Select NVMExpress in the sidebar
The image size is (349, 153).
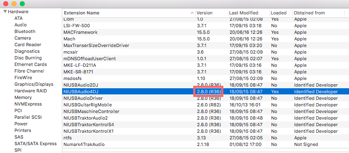(x=28, y=104)
